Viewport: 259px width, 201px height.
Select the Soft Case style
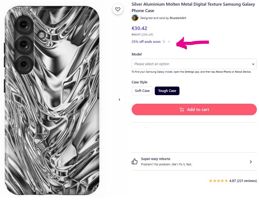pyautogui.click(x=142, y=91)
